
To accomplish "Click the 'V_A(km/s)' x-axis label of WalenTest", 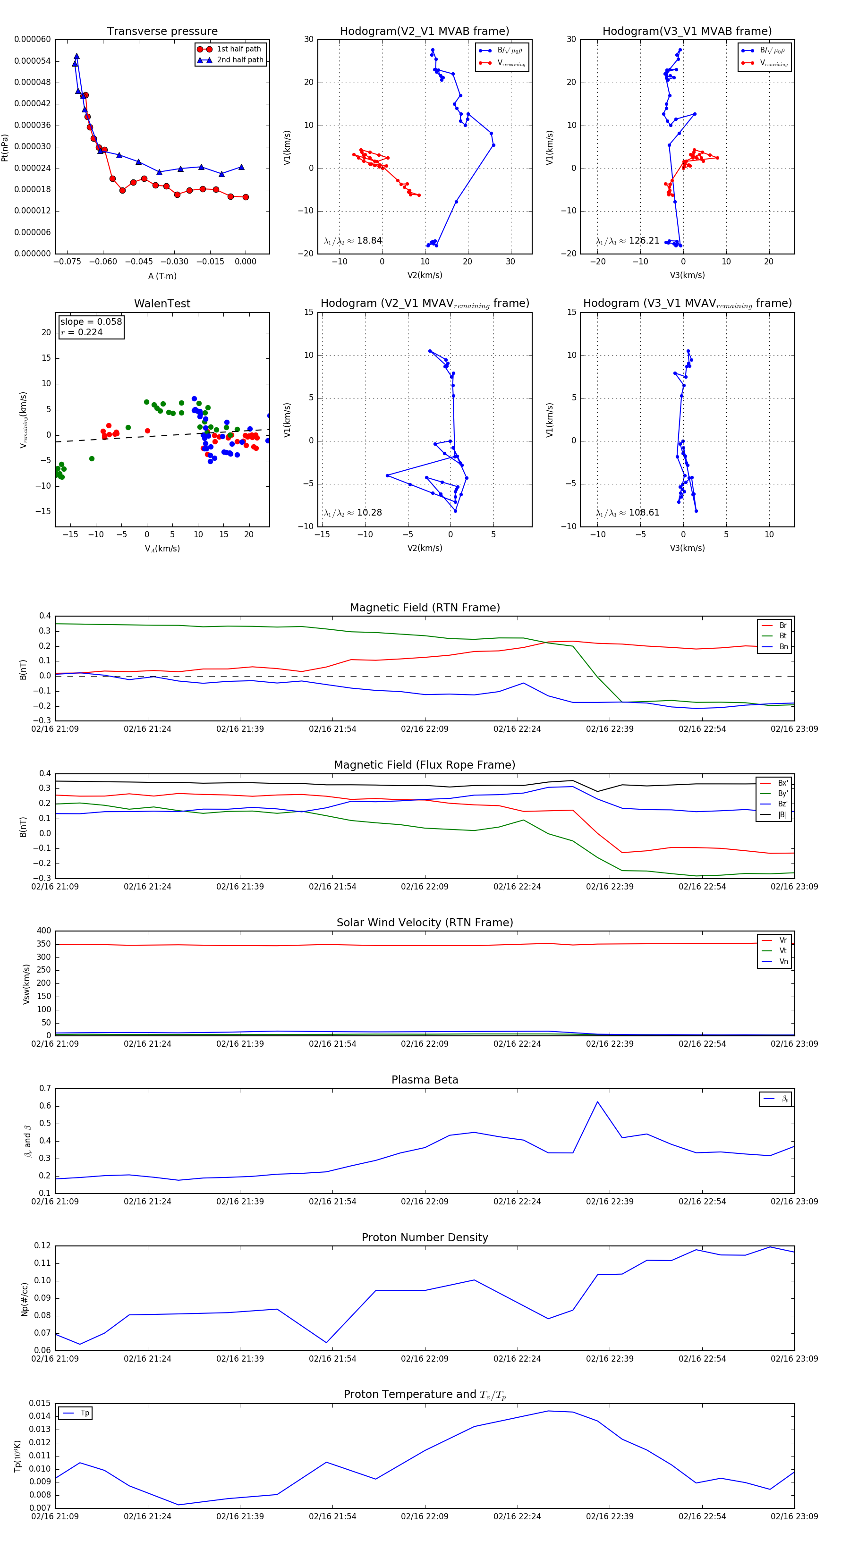I will 162,549.
